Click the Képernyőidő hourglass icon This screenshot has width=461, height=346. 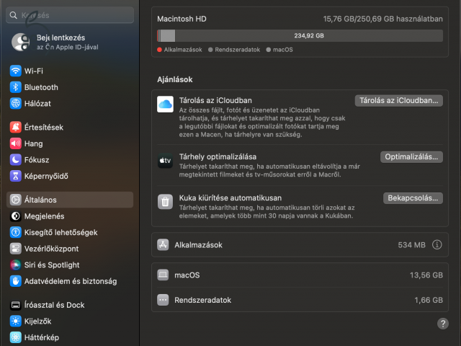16,176
